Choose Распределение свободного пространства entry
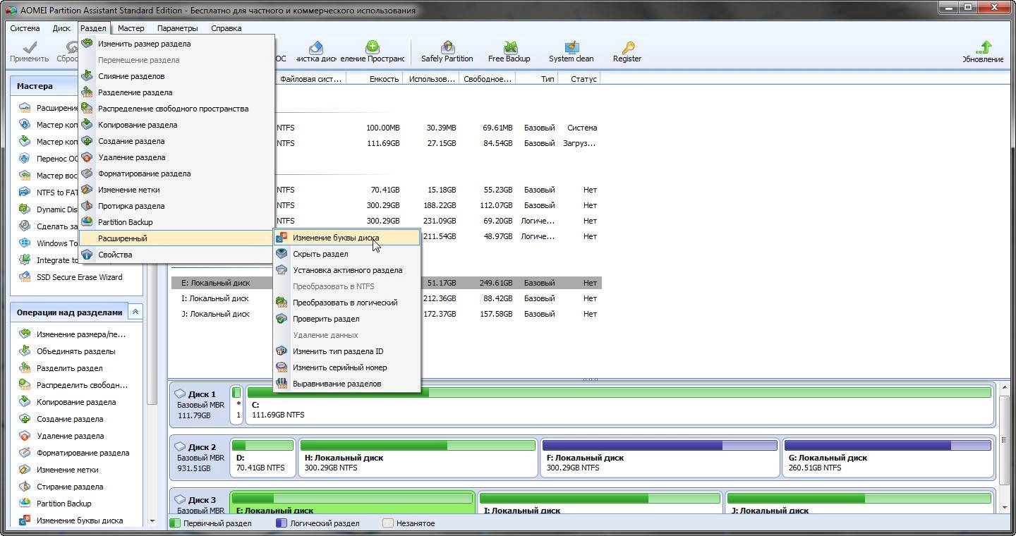The image size is (1016, 536). [x=176, y=109]
